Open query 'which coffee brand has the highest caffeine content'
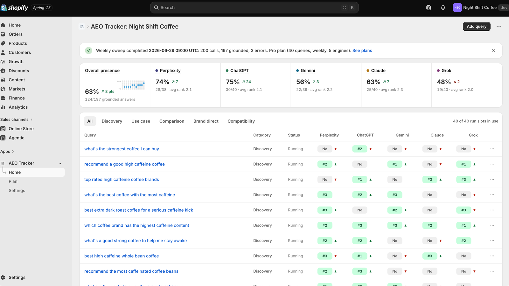This screenshot has width=509, height=286. point(137,225)
